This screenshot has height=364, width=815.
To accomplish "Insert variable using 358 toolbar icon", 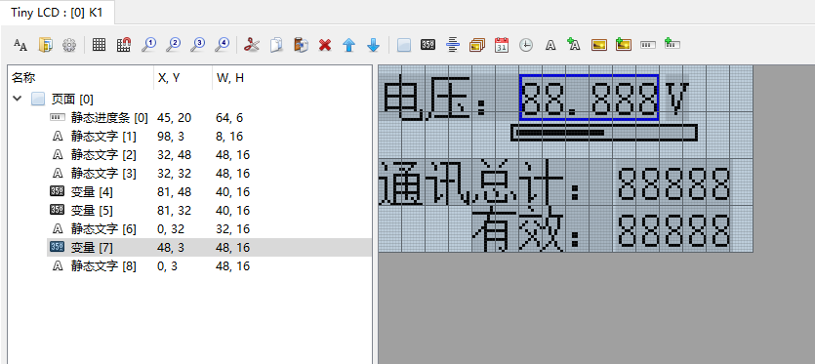I will tap(428, 45).
